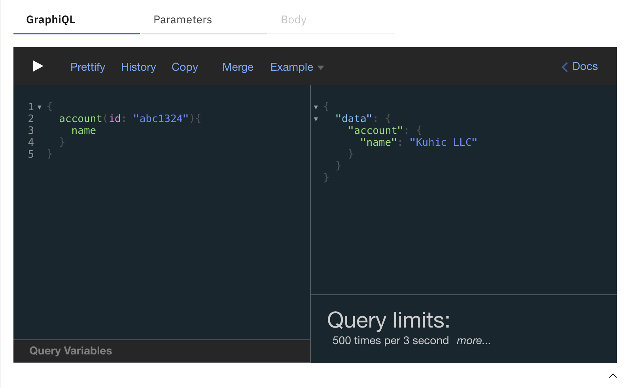The height and width of the screenshot is (388, 628).
Task: Click the 'more...' link under Query limits
Action: [x=473, y=341]
